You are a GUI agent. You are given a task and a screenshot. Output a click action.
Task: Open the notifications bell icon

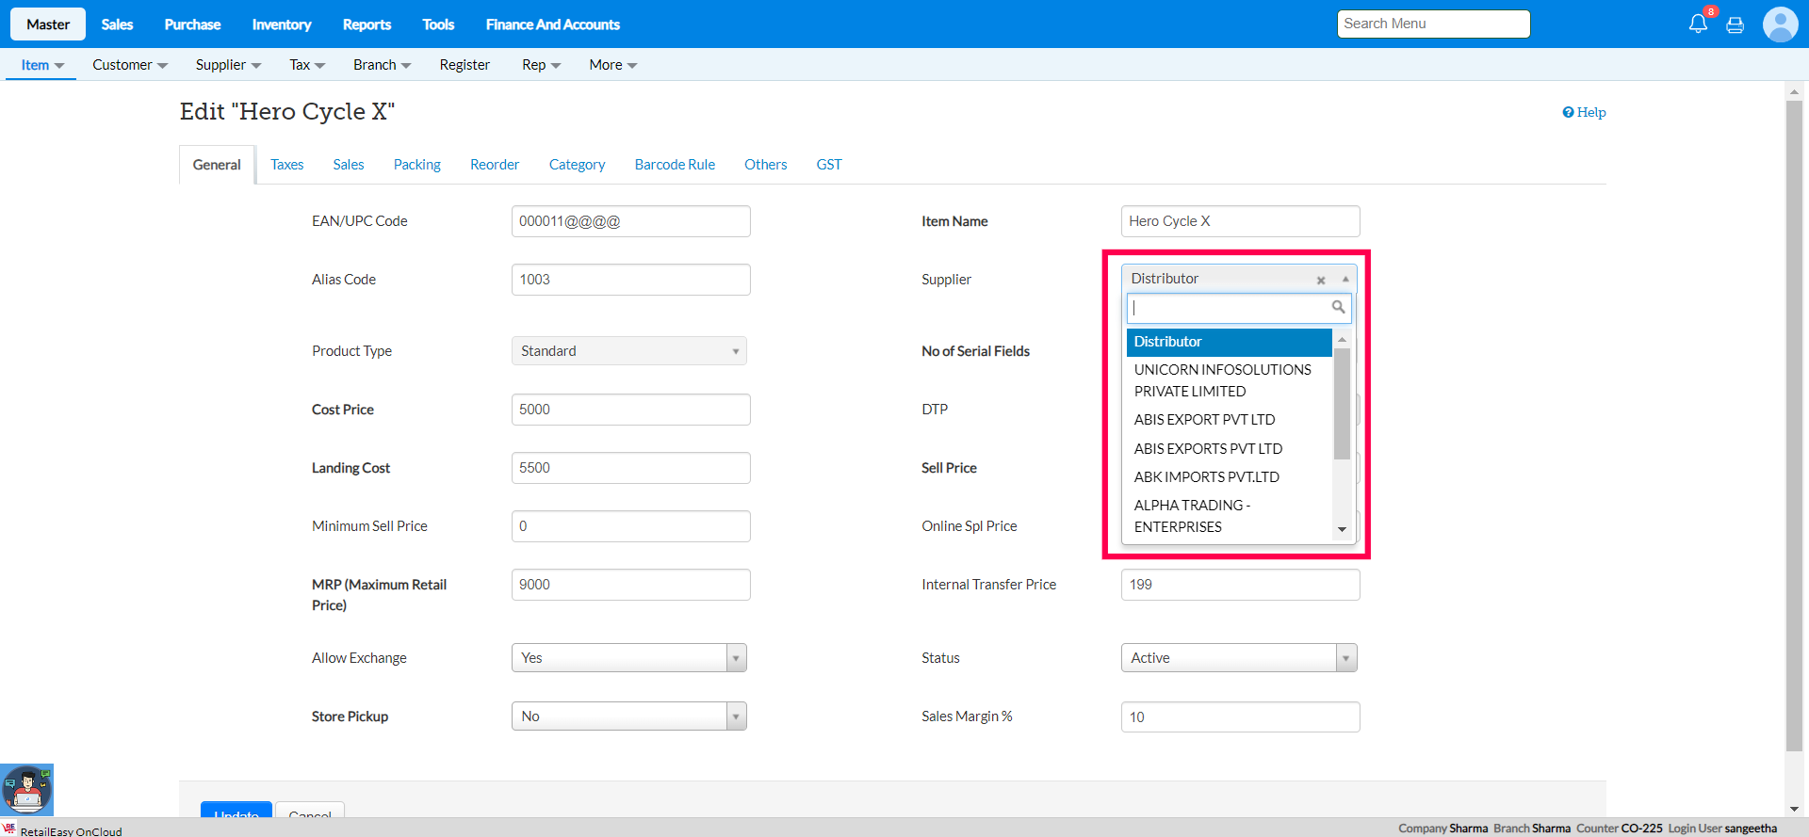click(1698, 24)
